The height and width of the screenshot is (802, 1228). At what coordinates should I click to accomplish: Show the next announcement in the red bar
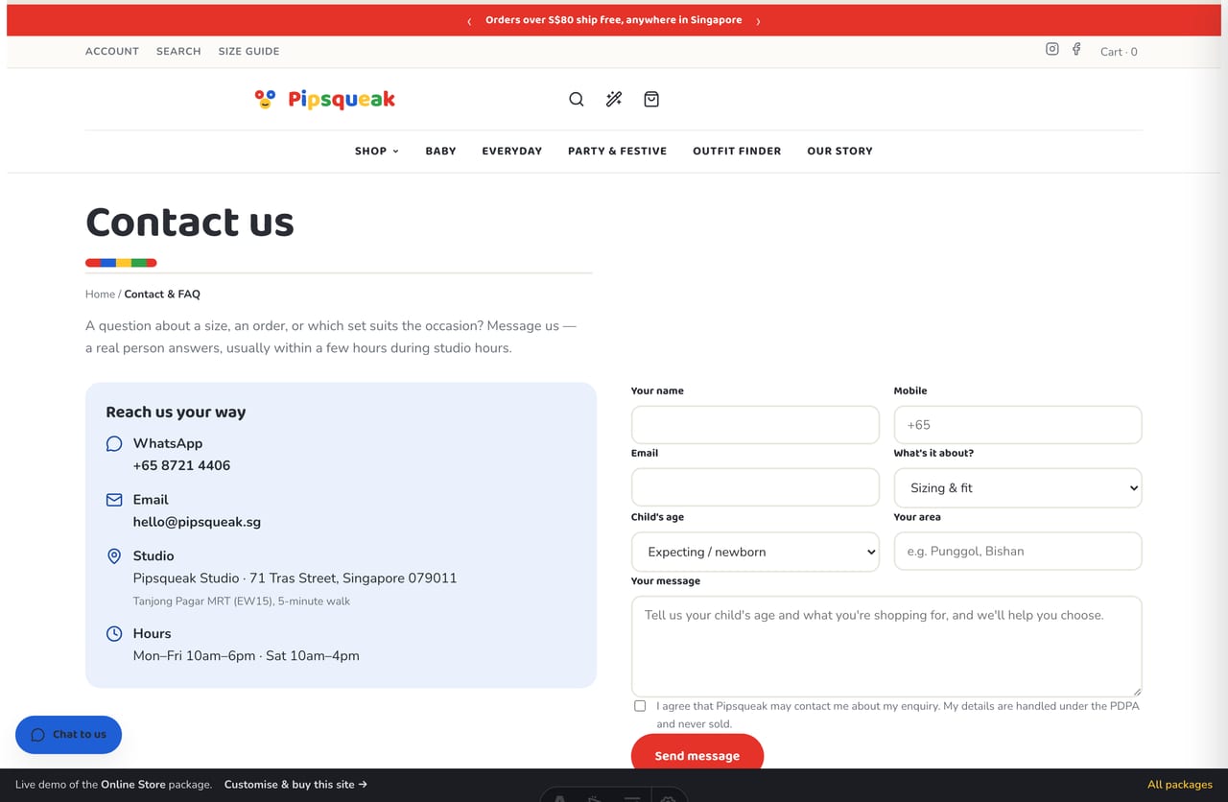coord(758,21)
